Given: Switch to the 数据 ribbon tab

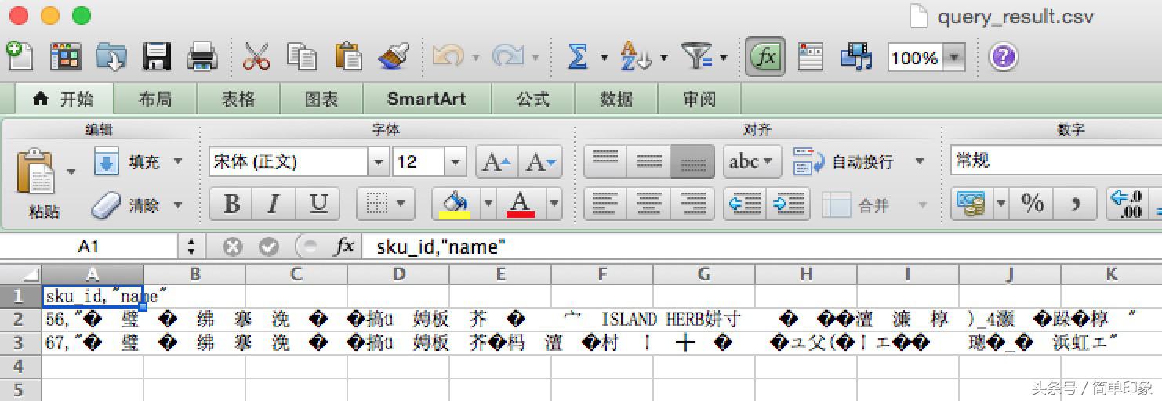Looking at the screenshot, I should [x=616, y=99].
